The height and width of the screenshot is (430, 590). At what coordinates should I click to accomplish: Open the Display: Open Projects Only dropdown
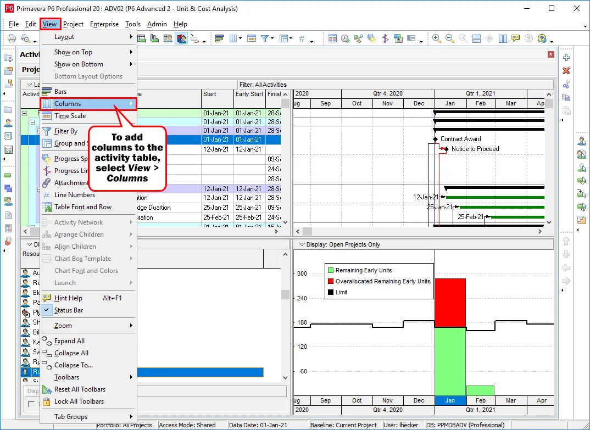click(302, 244)
